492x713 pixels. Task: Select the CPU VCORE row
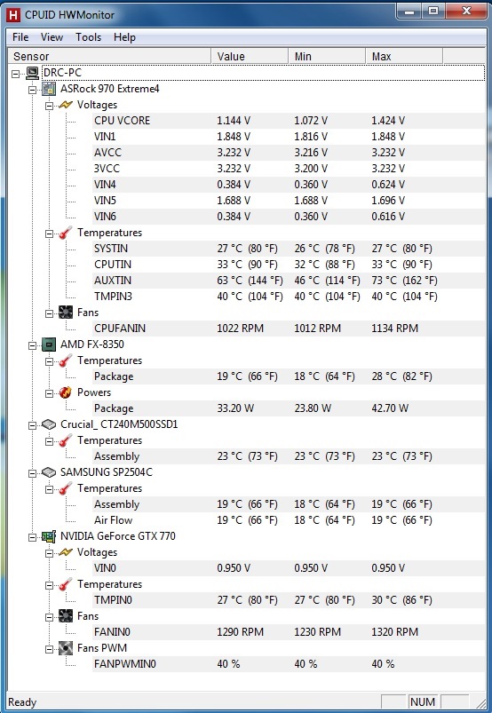pos(289,121)
